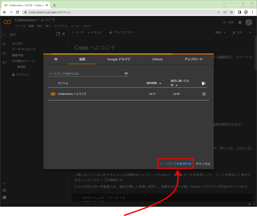This screenshot has height=216, width=257.
Task: Click the キャンセル button
Action: pyautogui.click(x=203, y=164)
